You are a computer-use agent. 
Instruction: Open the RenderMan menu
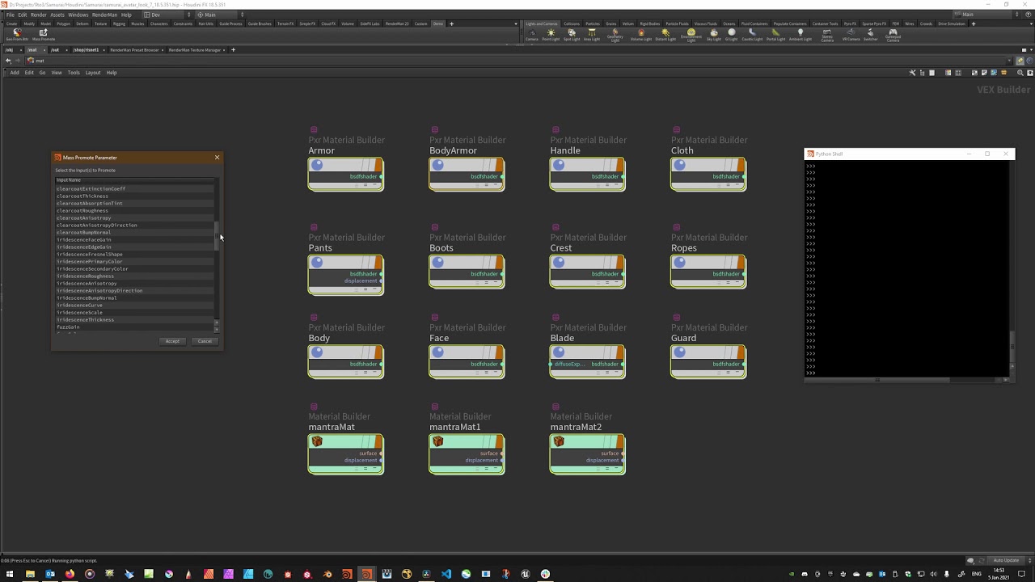(104, 15)
